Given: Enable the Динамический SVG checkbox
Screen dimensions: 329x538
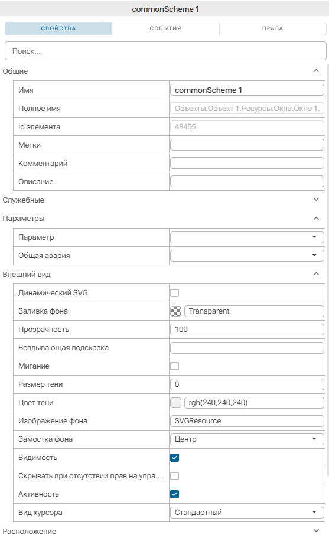Looking at the screenshot, I should 175,293.
